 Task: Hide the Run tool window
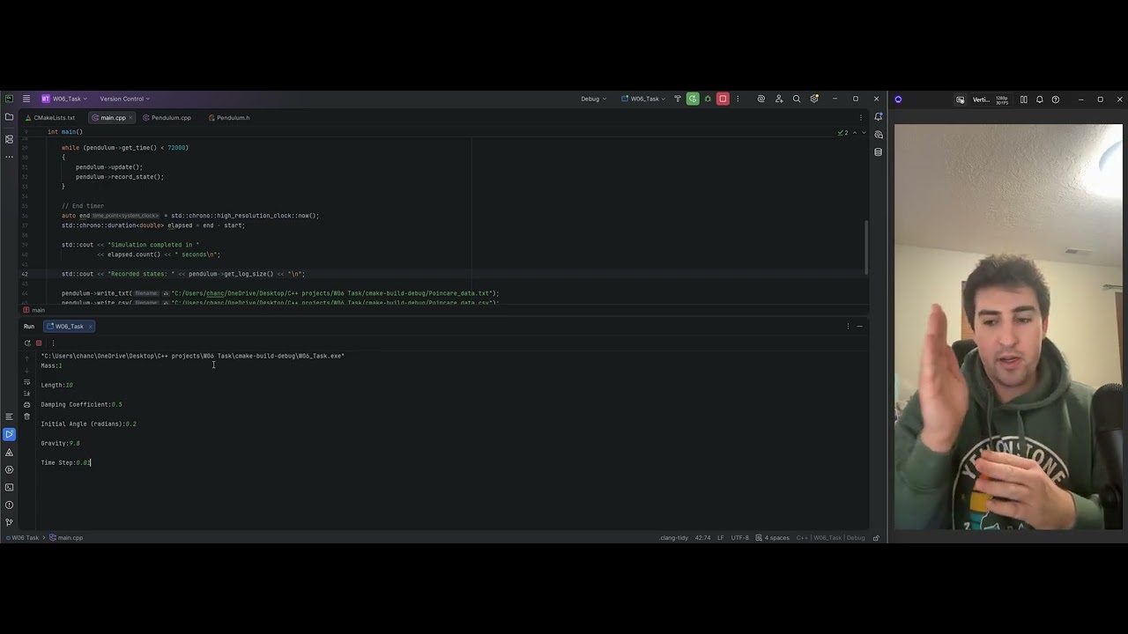859,327
